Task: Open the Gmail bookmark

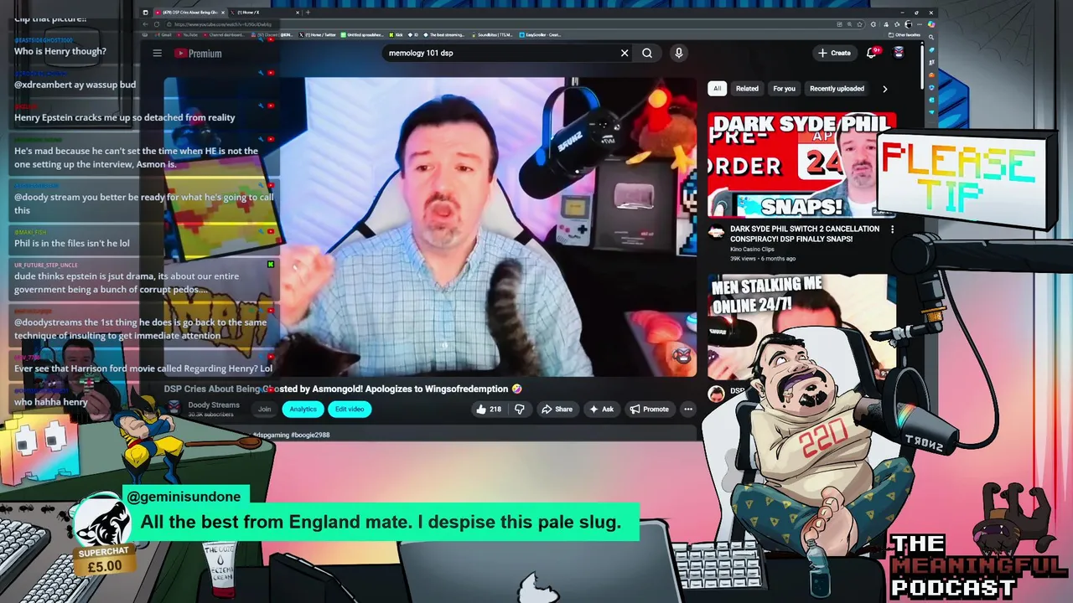Action: tap(163, 35)
